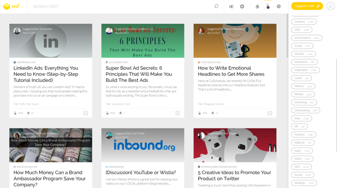Click the 3611 clicks pointer icon
337x188 pixels.
pyautogui.click(x=107, y=113)
